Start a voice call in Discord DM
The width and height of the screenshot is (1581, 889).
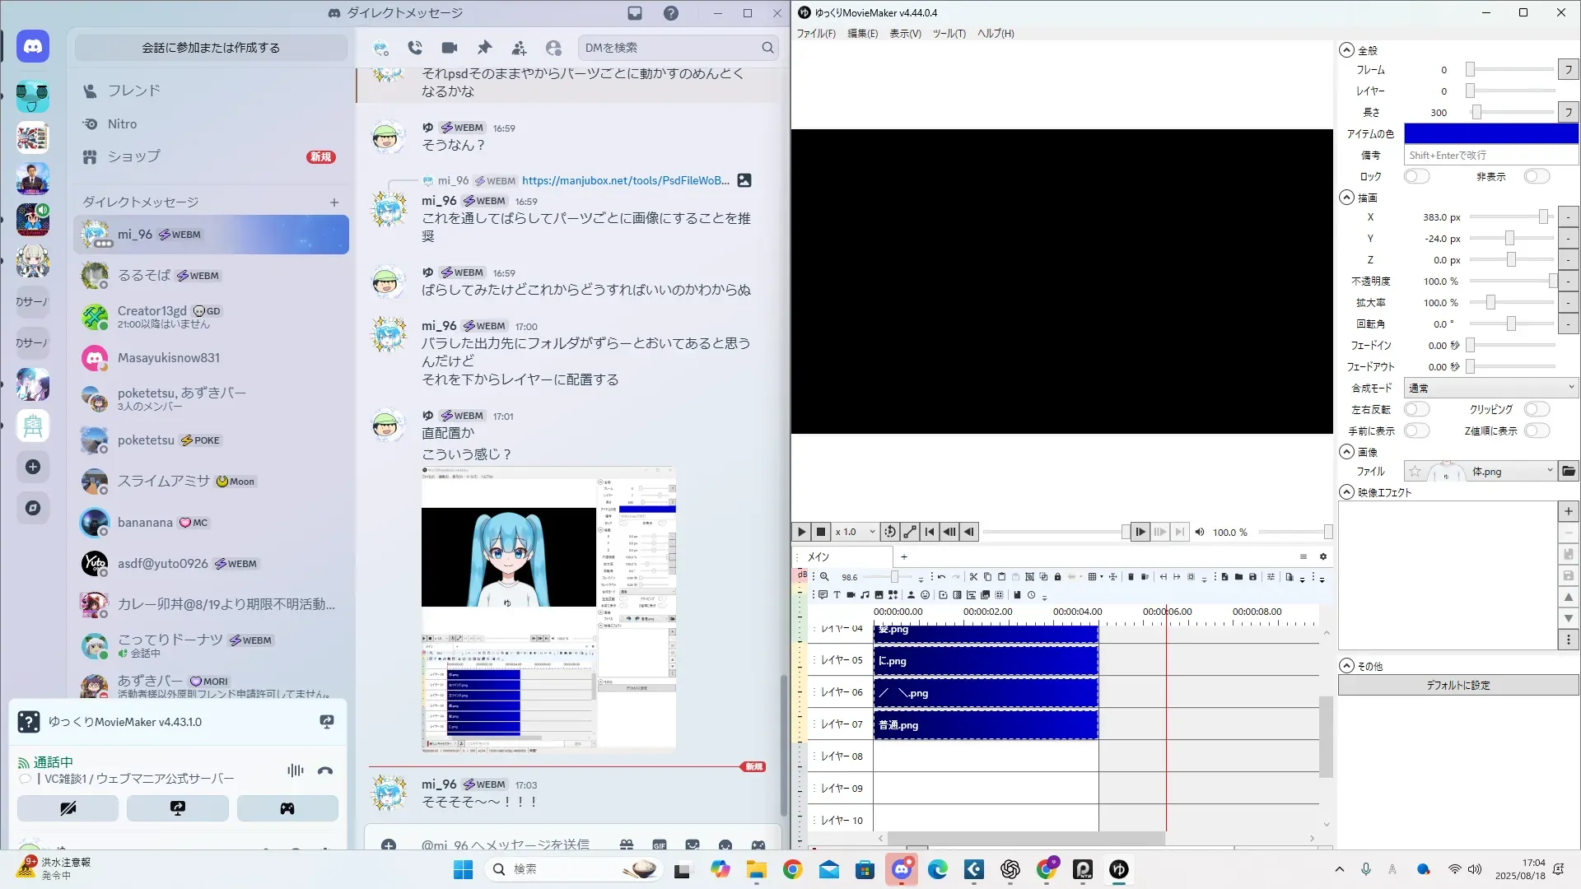tap(415, 48)
